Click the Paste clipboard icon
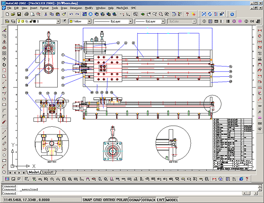 pos(58,14)
